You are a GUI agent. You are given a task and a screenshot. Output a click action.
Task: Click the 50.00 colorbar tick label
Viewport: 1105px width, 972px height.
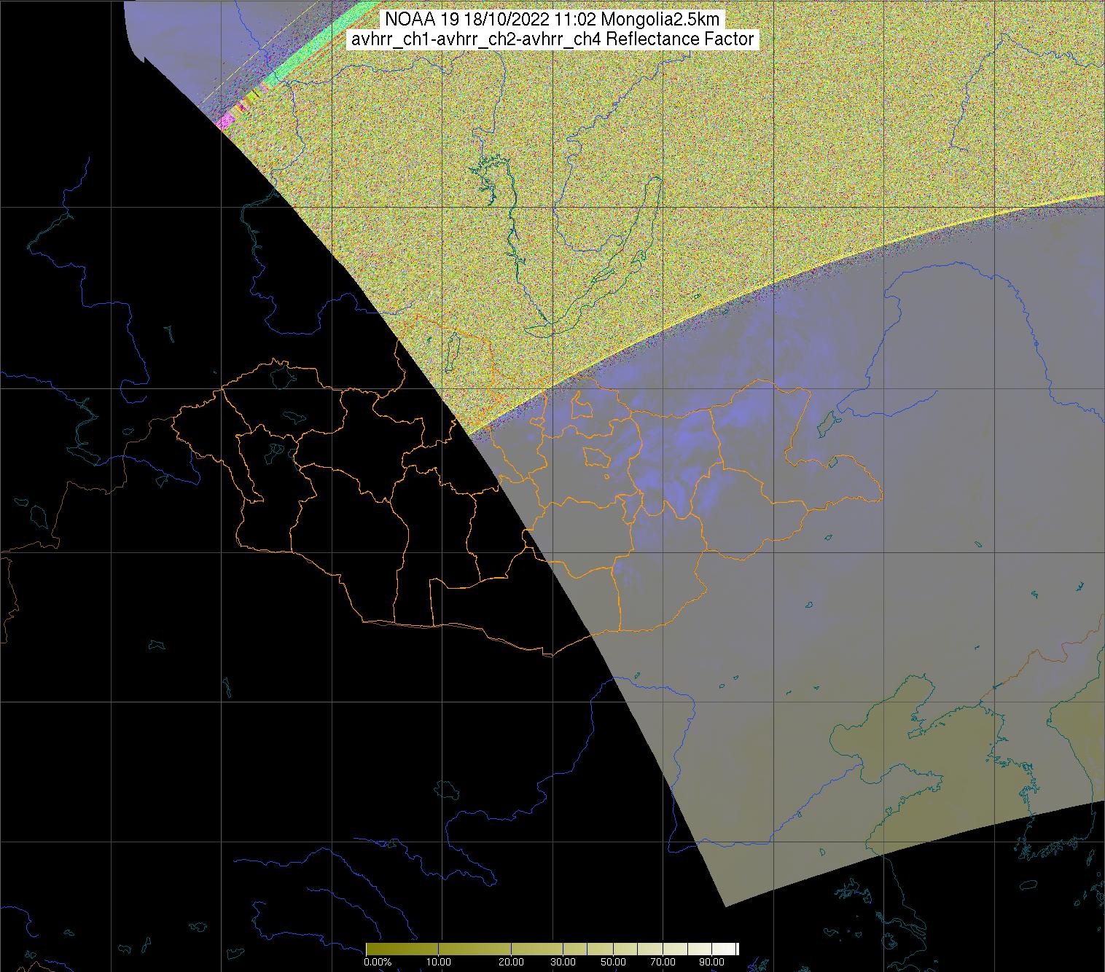[613, 962]
